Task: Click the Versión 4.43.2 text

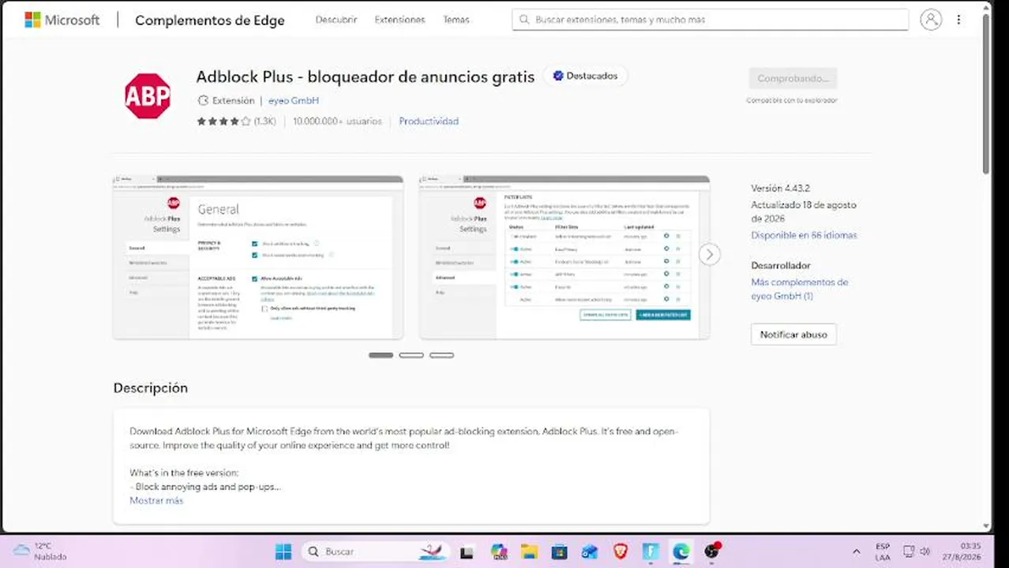Action: coord(780,189)
